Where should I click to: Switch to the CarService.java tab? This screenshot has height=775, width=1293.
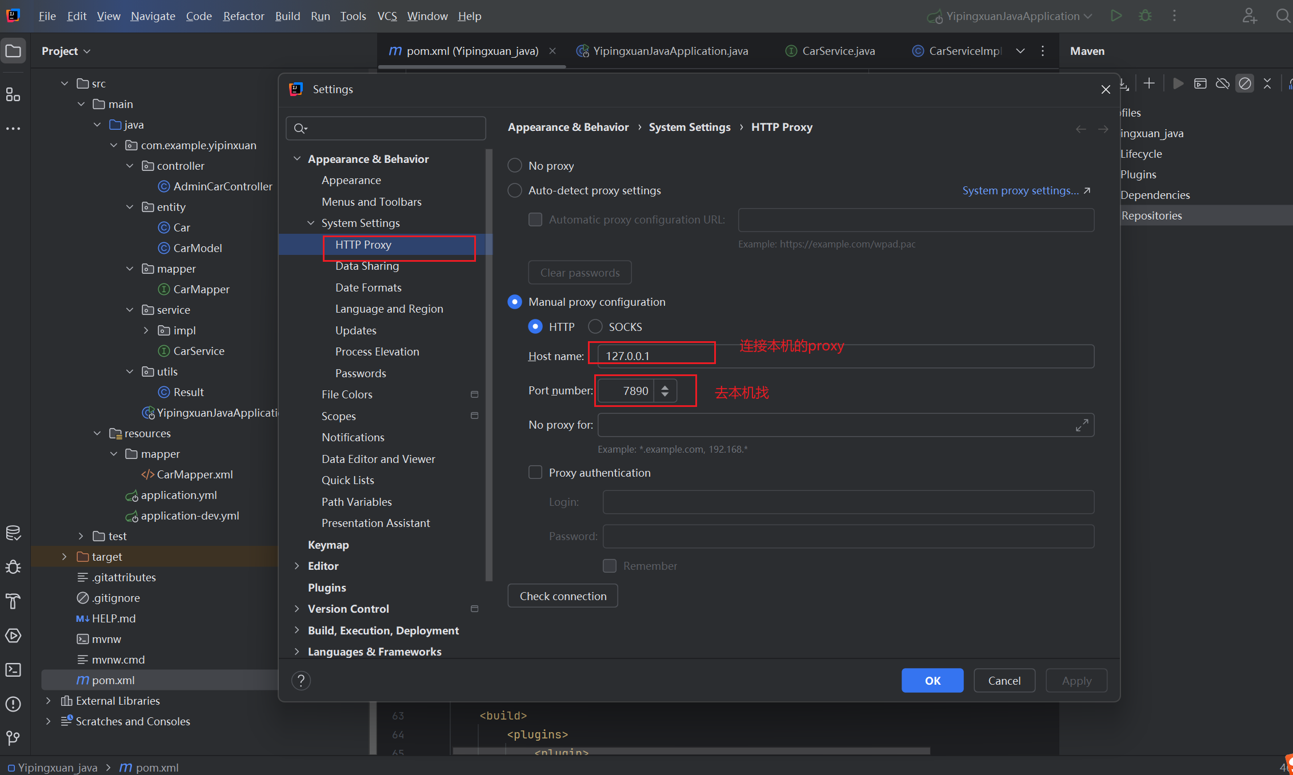[x=838, y=51]
